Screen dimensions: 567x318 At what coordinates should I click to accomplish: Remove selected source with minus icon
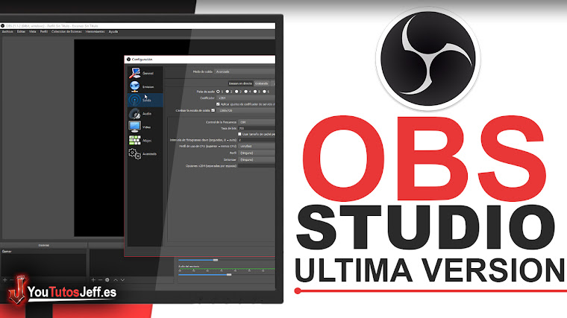pyautogui.click(x=100, y=280)
